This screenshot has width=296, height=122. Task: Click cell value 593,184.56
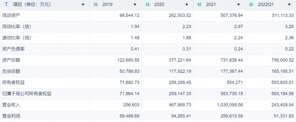point(283,94)
